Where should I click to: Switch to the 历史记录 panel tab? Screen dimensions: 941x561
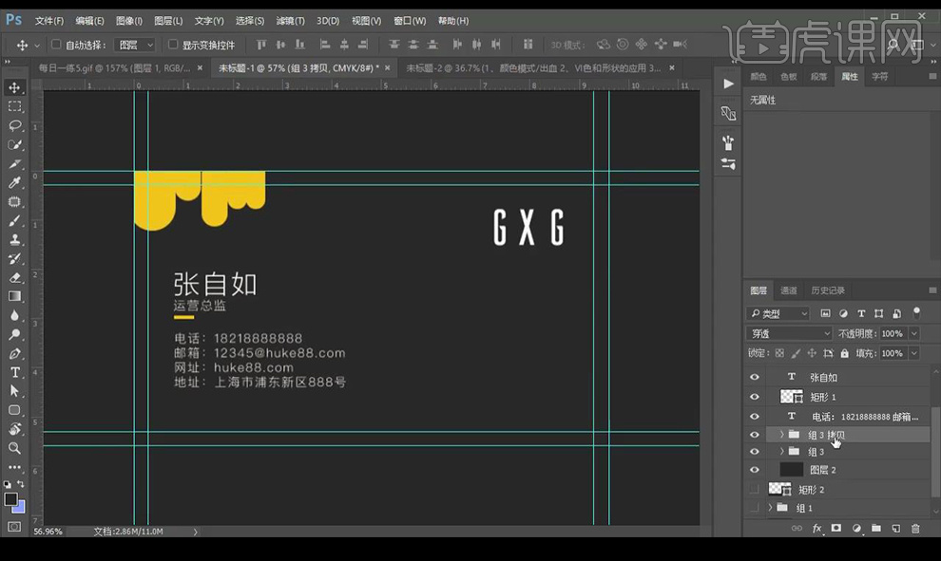point(828,290)
